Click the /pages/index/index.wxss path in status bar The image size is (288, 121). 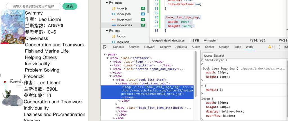(x=168, y=41)
